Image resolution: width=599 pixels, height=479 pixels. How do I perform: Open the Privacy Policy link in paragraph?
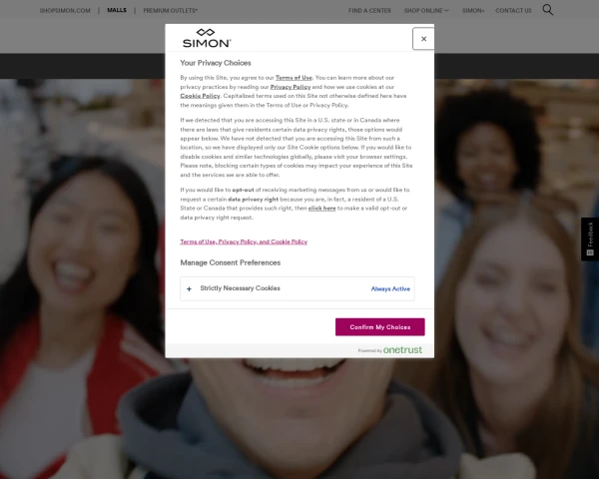(x=291, y=87)
